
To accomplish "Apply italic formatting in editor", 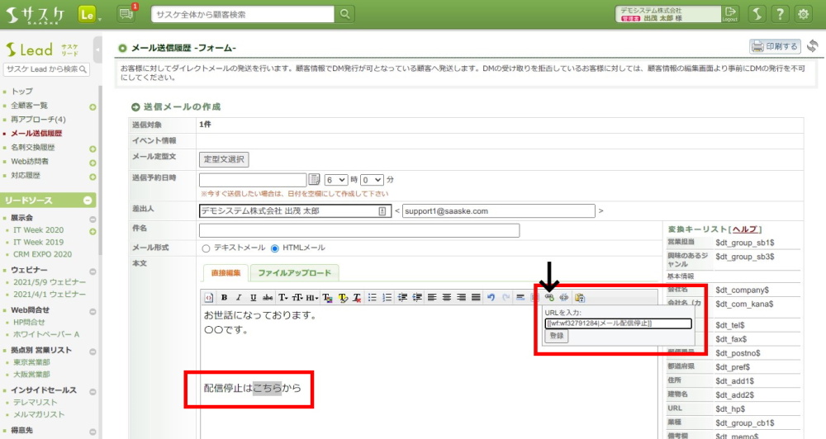I will [239, 297].
